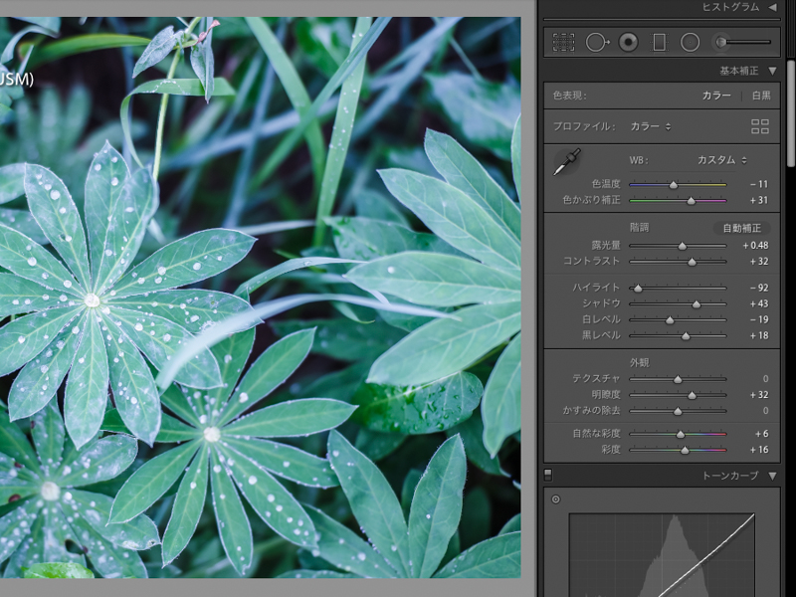Image resolution: width=796 pixels, height=597 pixels.
Task: Adjust the かすみの除去 slider
Action: pos(678,411)
